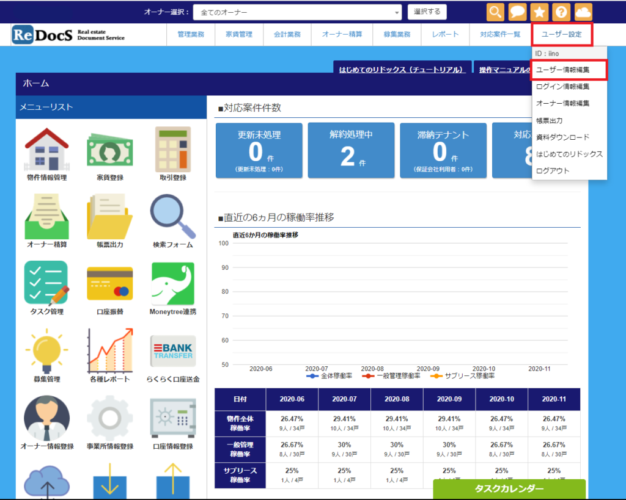Open the help question mark icon
The height and width of the screenshot is (500, 626).
[x=561, y=12]
